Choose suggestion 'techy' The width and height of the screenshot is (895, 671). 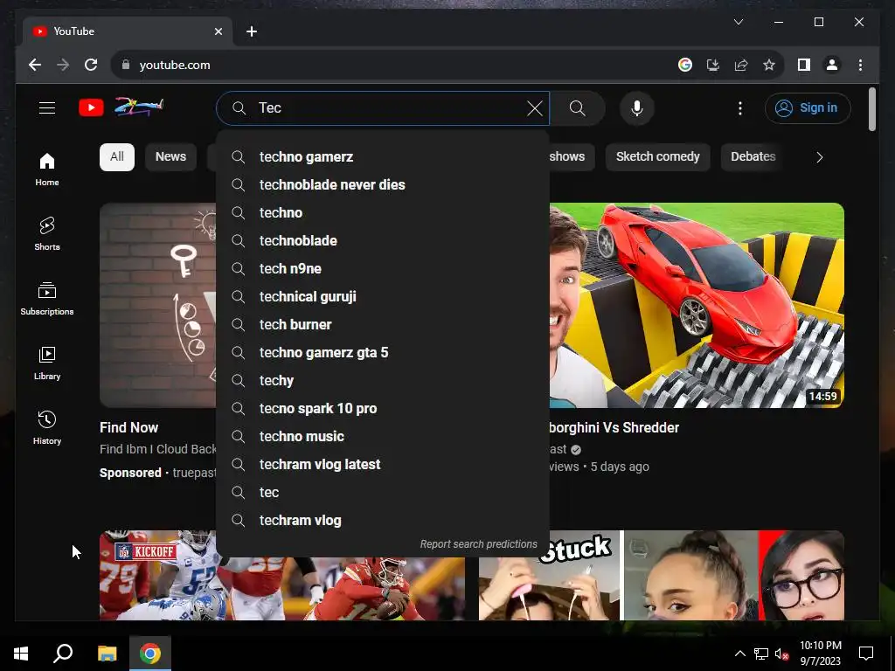pyautogui.click(x=383, y=381)
